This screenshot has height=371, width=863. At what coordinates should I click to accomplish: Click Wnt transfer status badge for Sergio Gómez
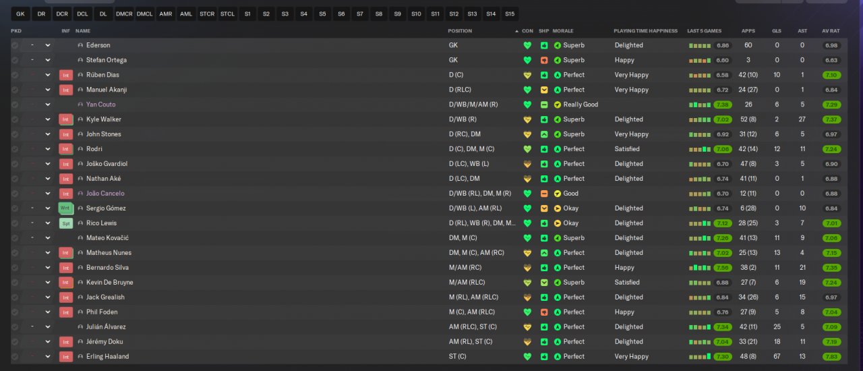pos(65,208)
